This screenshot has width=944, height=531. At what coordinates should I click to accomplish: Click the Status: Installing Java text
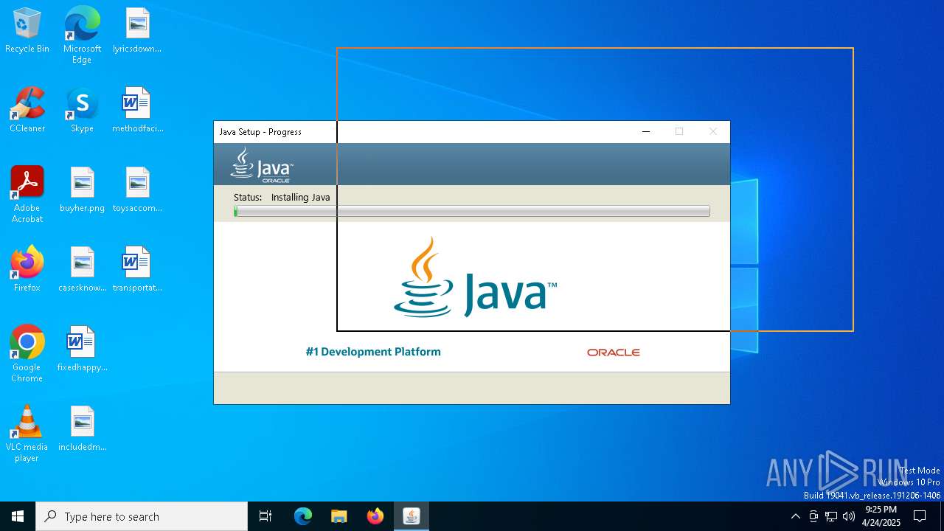282,197
